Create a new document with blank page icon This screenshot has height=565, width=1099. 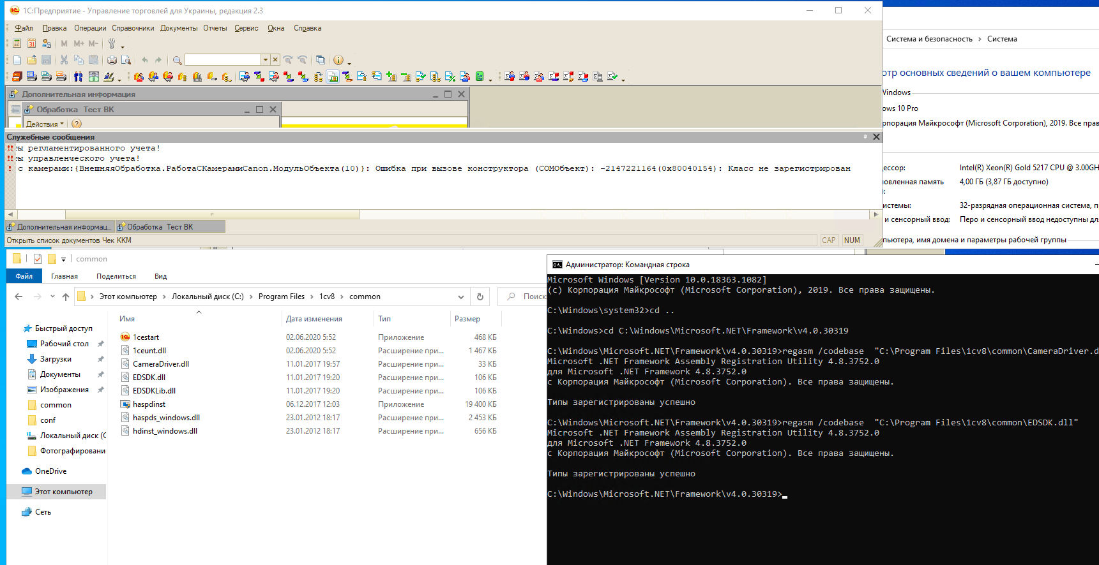point(17,60)
